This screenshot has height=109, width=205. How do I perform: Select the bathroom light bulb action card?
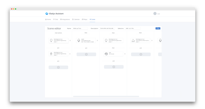point(113,40)
